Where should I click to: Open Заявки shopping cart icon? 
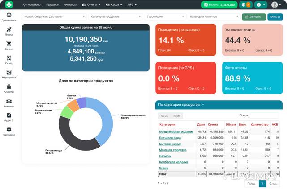click(9, 44)
